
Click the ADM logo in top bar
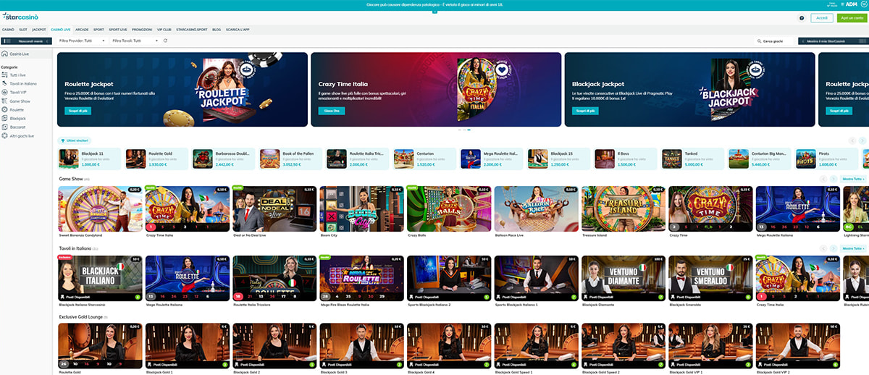pos(849,4)
